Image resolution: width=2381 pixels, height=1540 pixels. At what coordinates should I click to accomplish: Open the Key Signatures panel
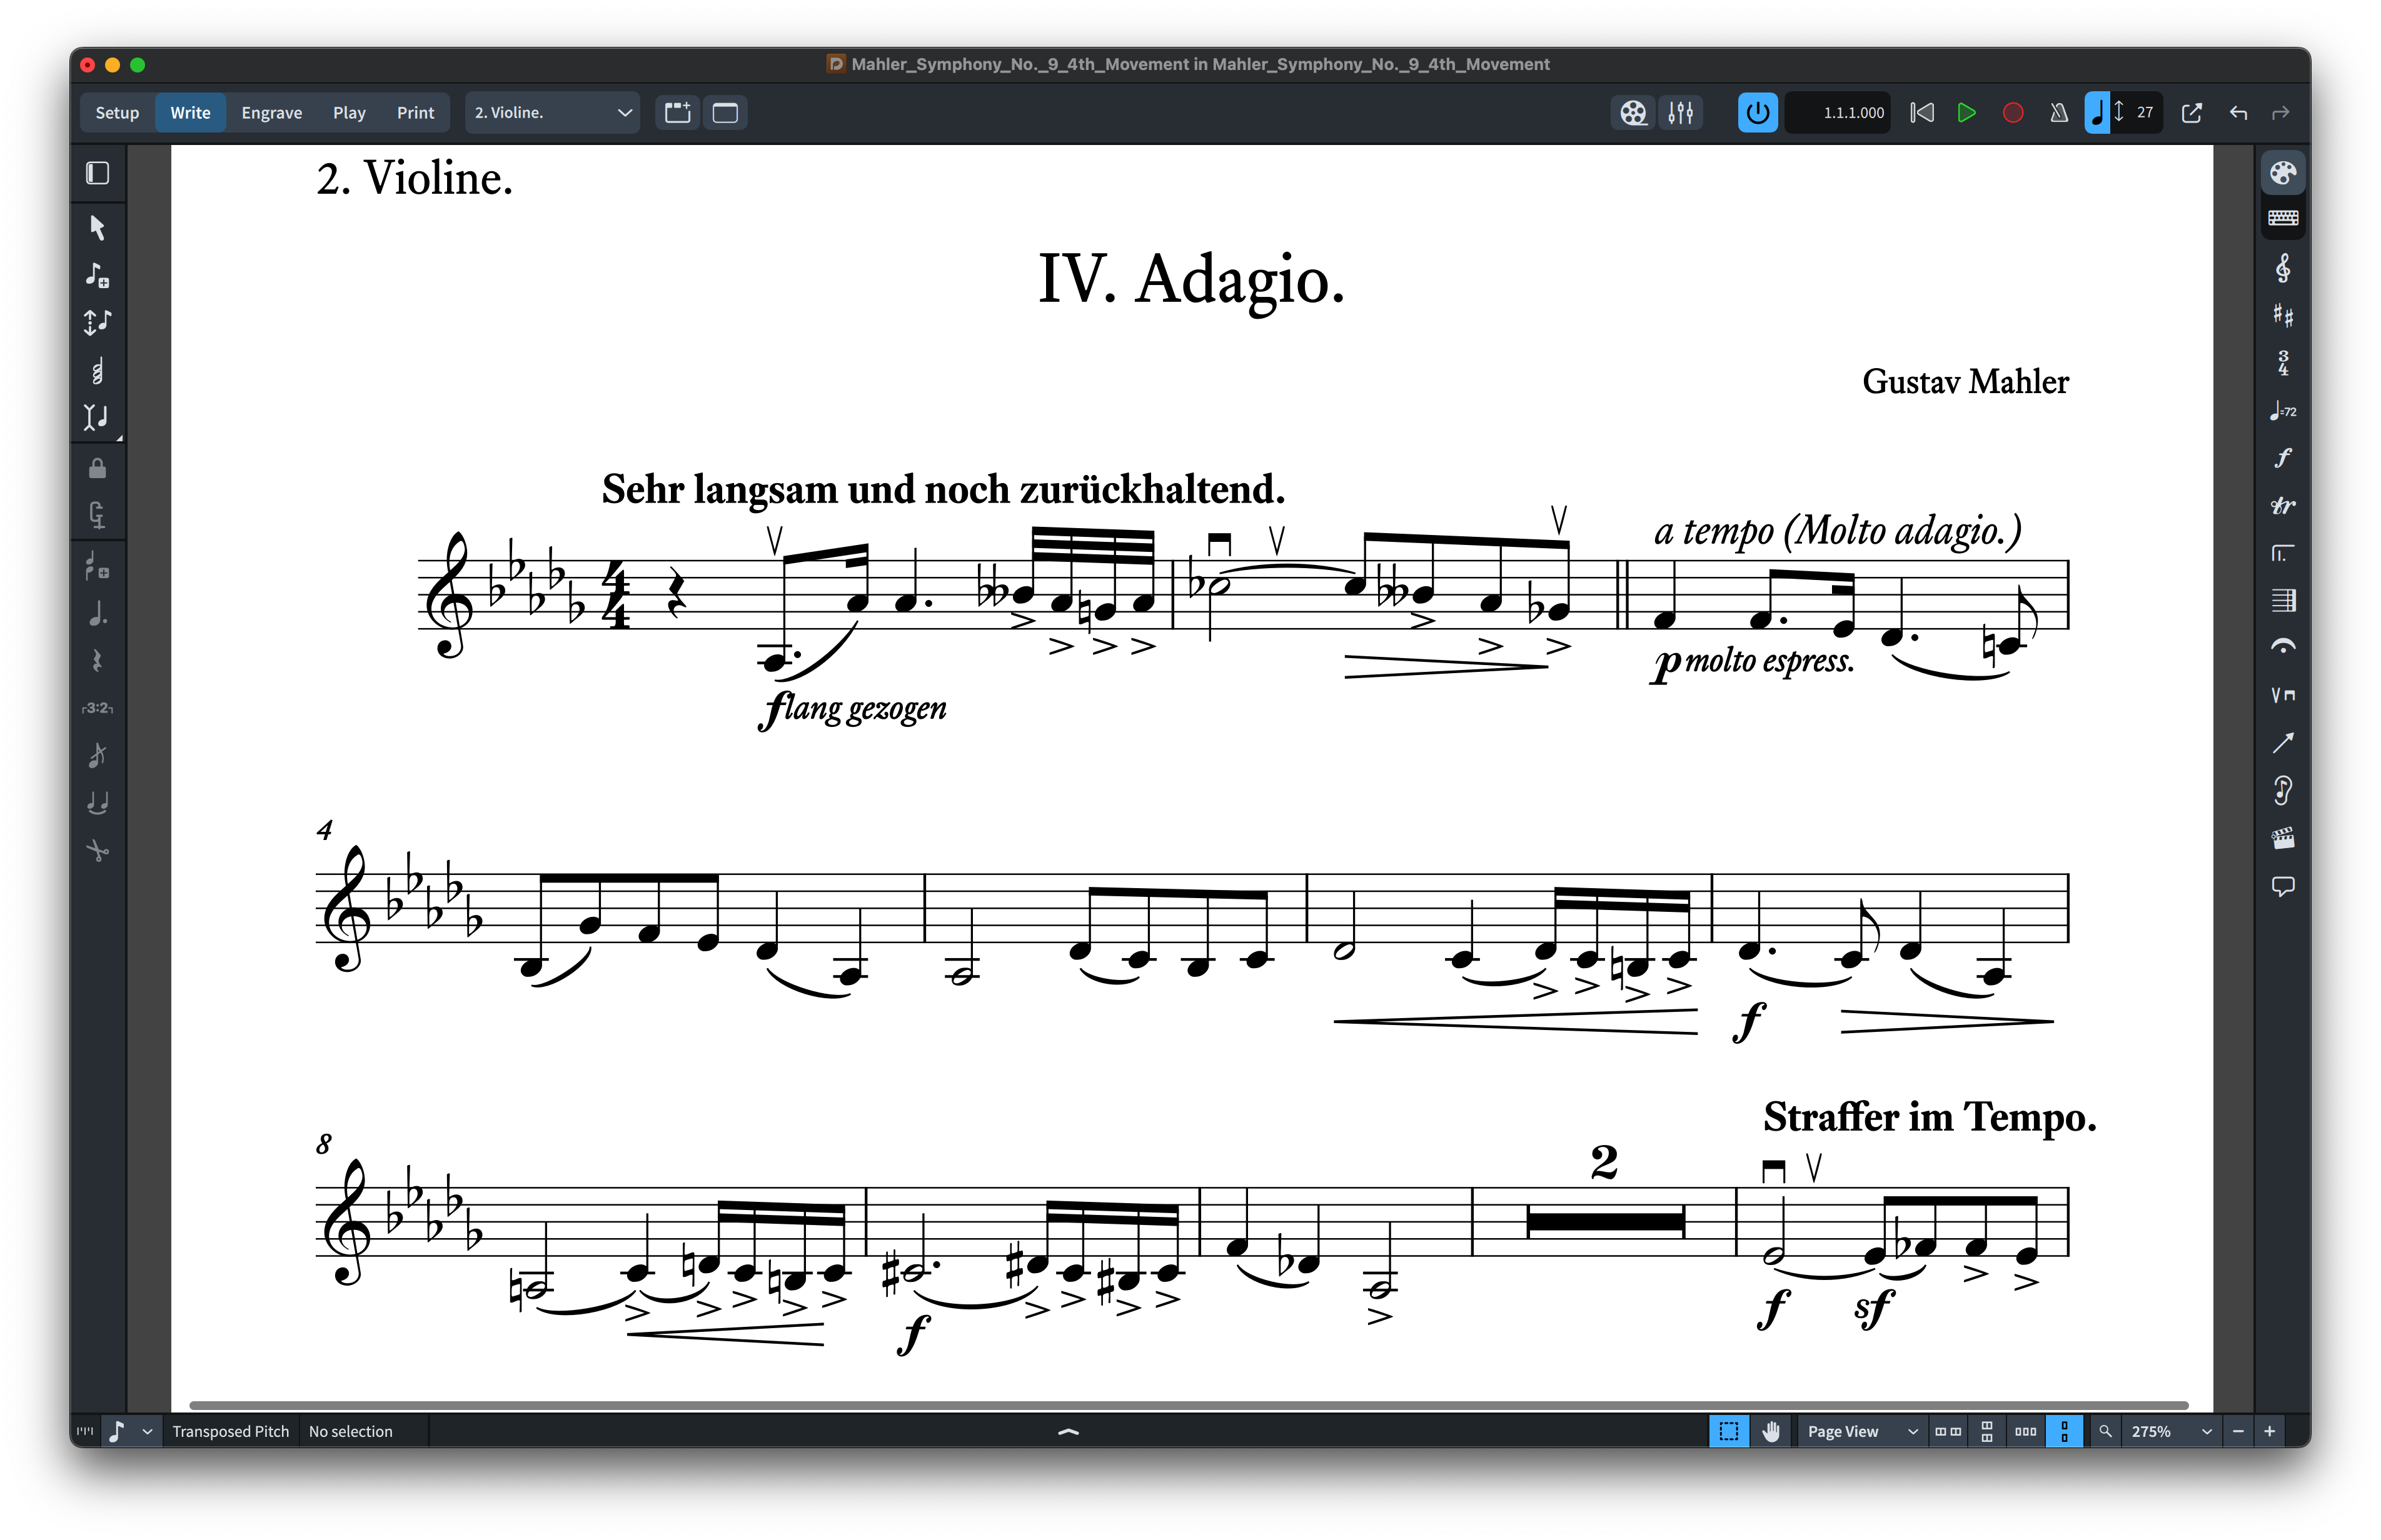pyautogui.click(x=2282, y=315)
